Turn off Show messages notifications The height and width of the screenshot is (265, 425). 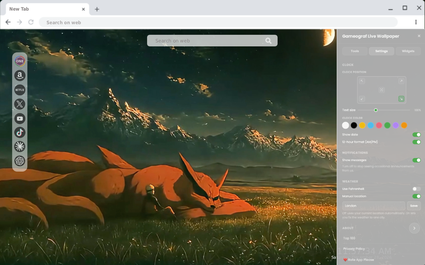[x=416, y=160]
